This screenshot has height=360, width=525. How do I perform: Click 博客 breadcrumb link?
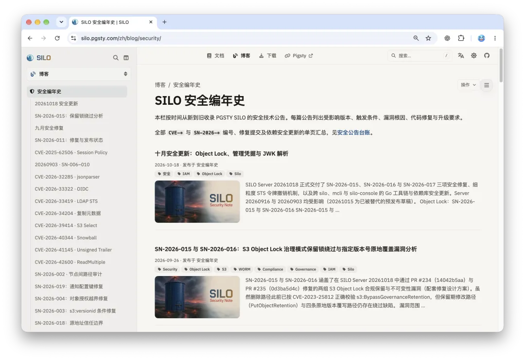point(160,85)
